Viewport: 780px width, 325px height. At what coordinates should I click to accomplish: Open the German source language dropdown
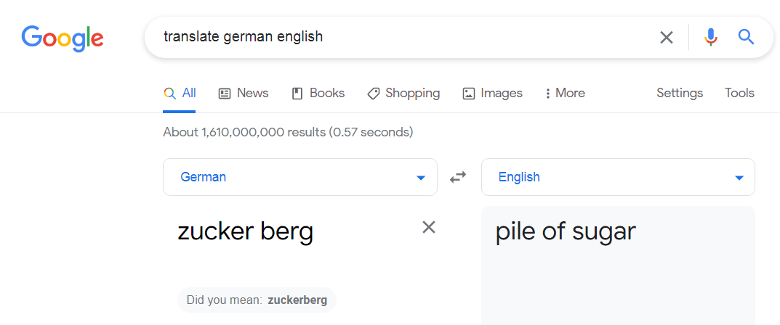coord(300,177)
